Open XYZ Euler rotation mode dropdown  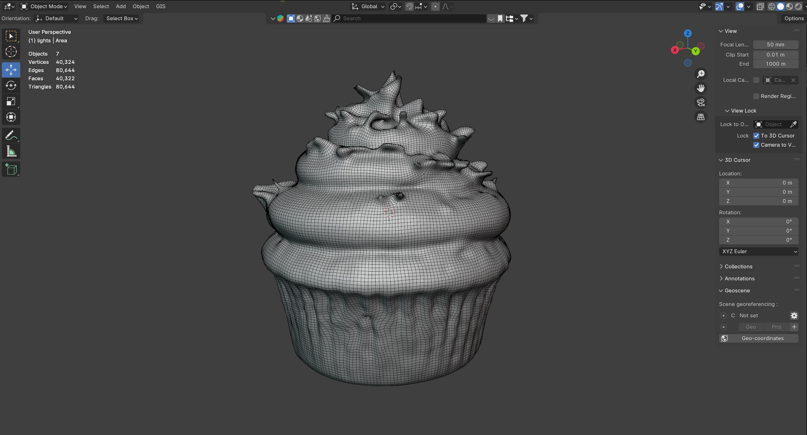pos(758,251)
